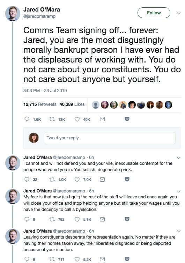Open @jaredomaramp handle link in header
185x263 pixels.
click(x=39, y=16)
